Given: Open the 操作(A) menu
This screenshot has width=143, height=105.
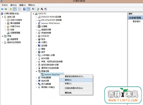Looking at the screenshot, I should click(13, 5).
